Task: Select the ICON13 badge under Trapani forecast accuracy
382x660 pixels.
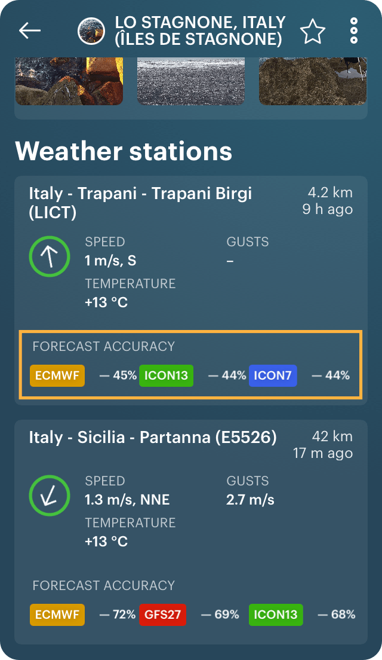Action: (166, 375)
